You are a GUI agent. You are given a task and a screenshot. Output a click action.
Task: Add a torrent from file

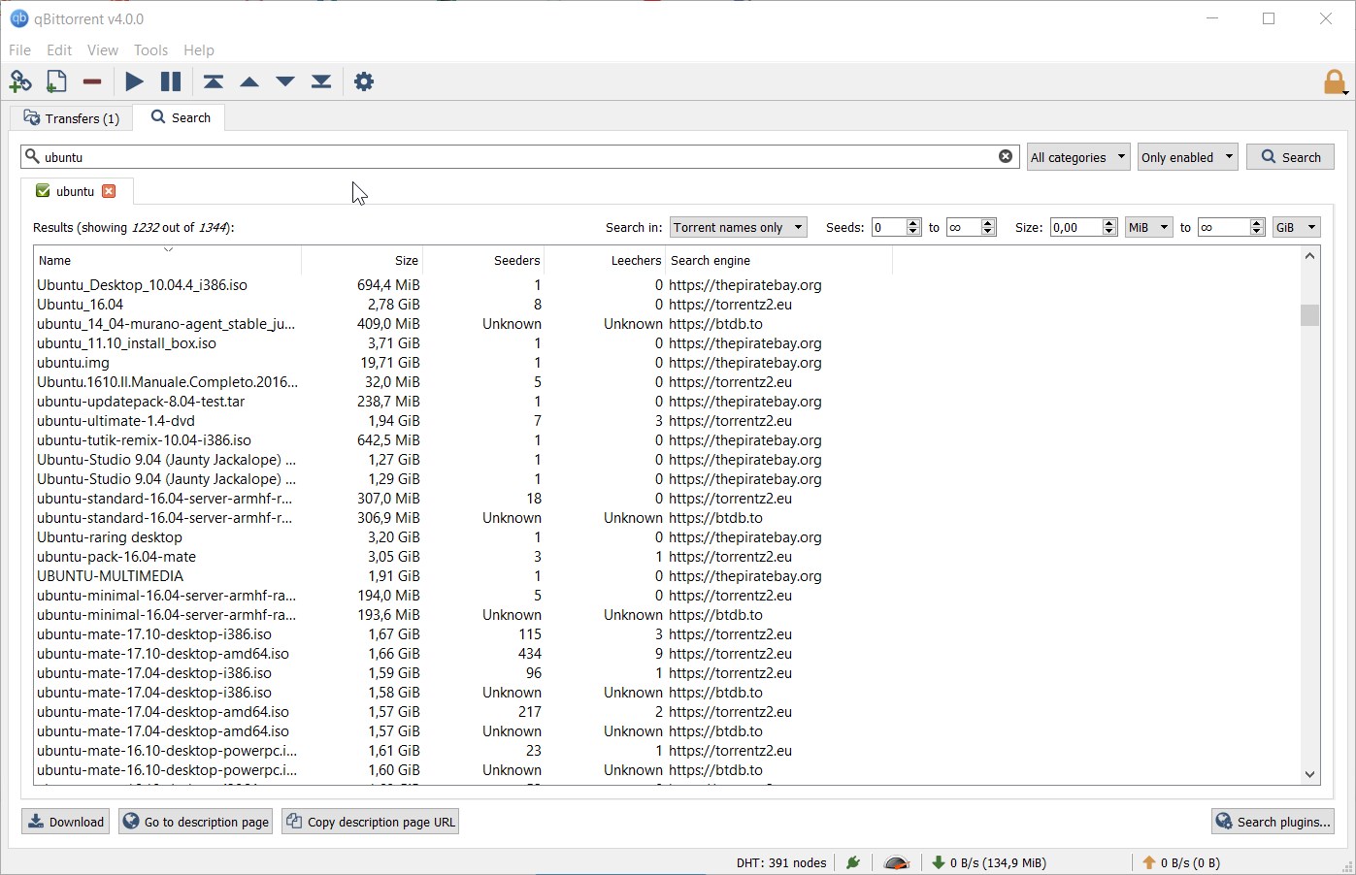55,81
